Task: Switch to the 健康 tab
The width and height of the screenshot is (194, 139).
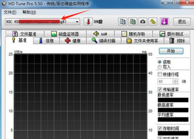Action: [73, 41]
